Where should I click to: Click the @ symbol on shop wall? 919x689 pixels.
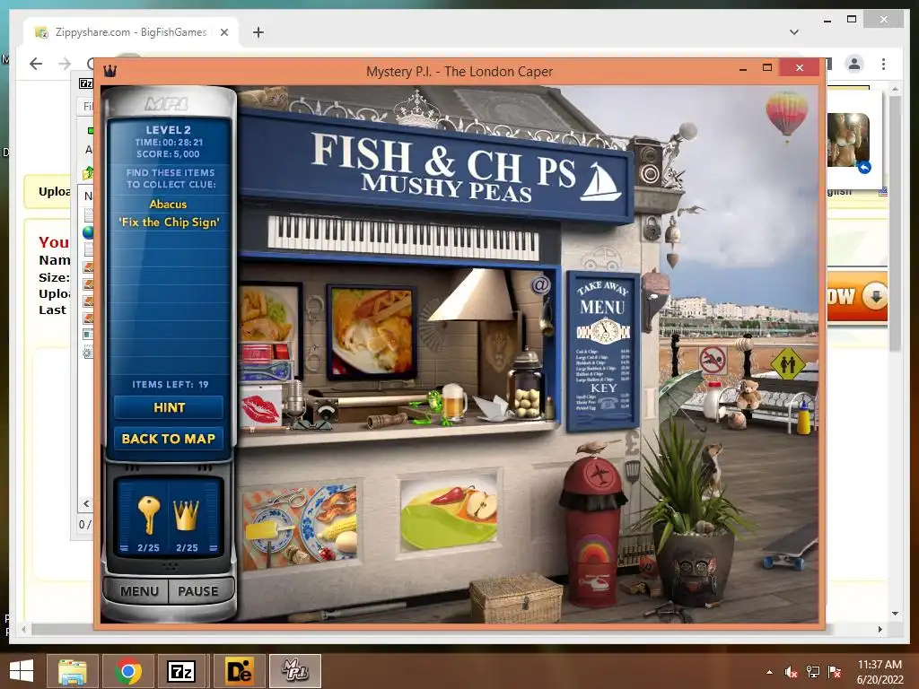tap(540, 285)
